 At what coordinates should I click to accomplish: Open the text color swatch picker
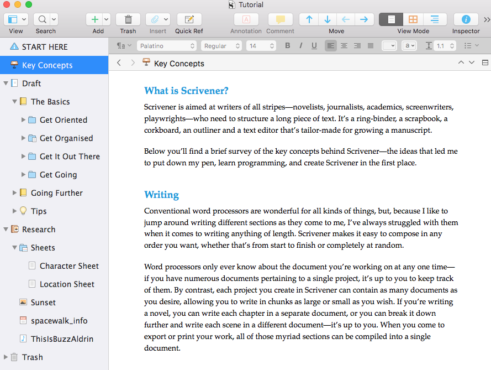click(x=389, y=46)
